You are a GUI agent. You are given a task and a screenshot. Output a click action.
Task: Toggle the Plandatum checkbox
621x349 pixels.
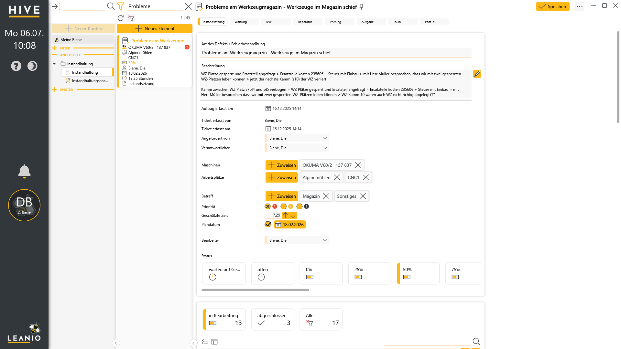coord(268,224)
